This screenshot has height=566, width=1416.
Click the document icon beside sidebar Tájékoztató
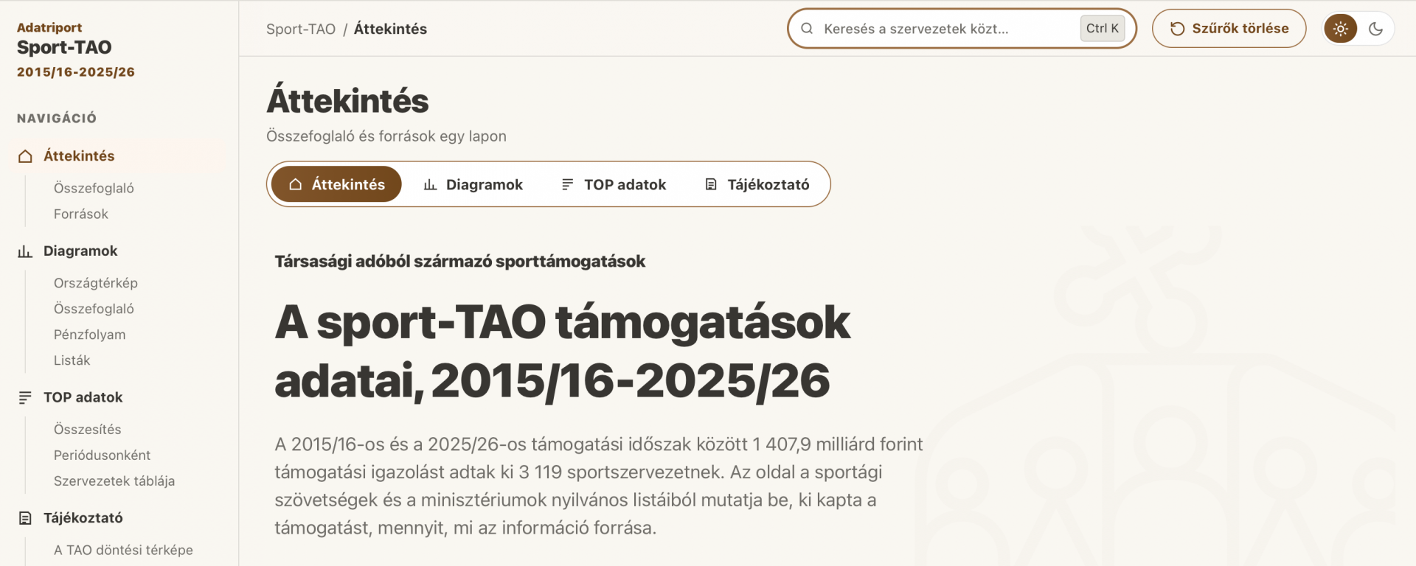25,518
